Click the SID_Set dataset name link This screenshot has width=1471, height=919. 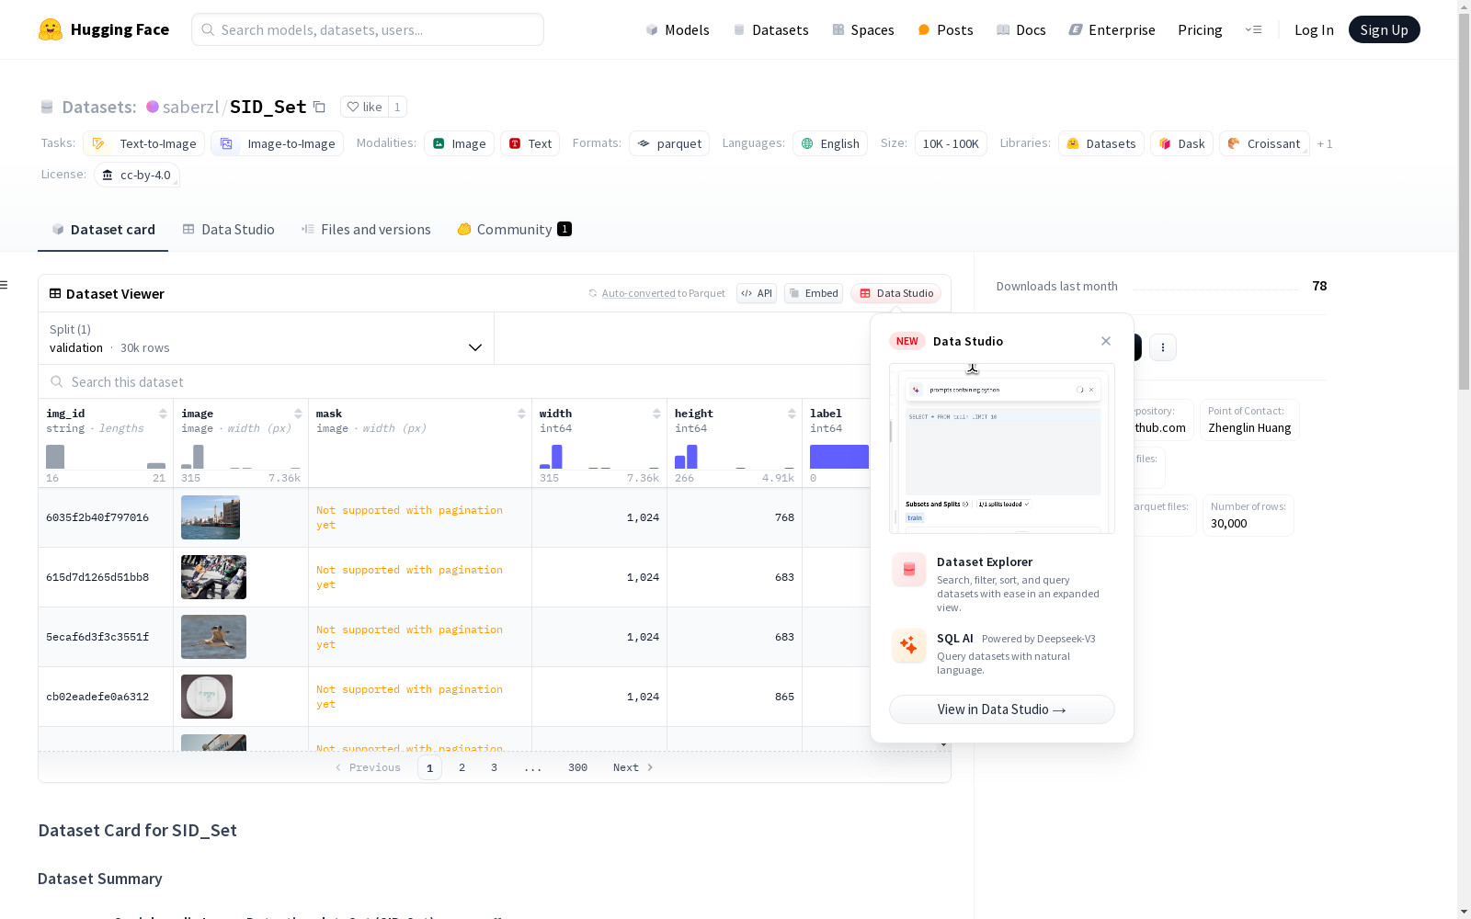pyautogui.click(x=268, y=107)
